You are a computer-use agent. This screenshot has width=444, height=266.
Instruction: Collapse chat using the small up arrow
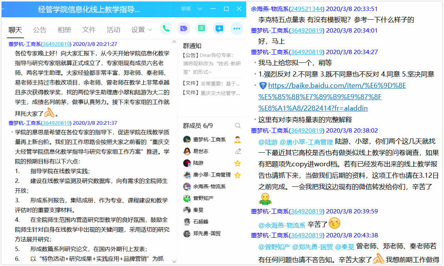pyautogui.click(x=174, y=42)
